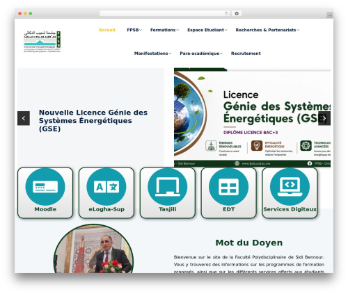Expand Recherches & Partenariats chevron
The width and height of the screenshot is (348, 294).
coord(298,30)
